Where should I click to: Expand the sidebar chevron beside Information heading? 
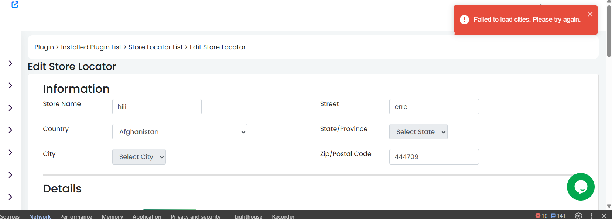[10, 85]
